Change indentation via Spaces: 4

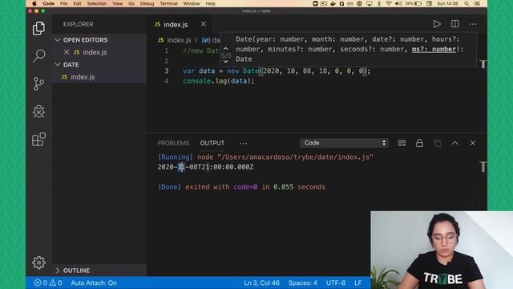[303, 283]
